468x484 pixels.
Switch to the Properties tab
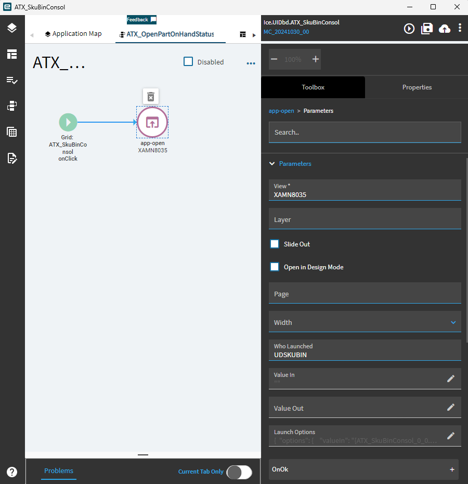point(417,87)
